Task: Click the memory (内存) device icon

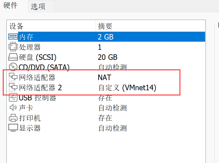Action: coord(13,37)
